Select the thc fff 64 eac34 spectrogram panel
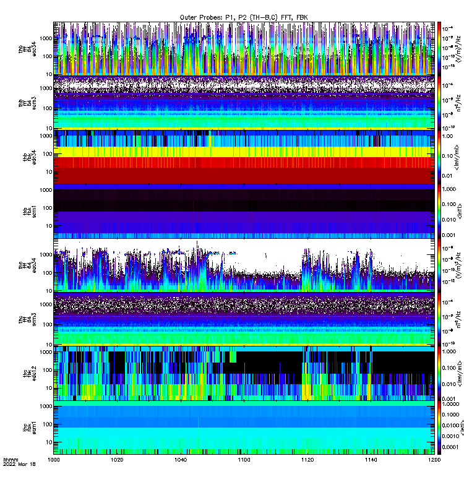Image resolution: width=464 pixels, height=495 pixels. 244,265
